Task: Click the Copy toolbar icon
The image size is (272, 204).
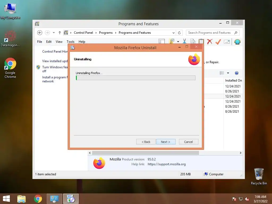Action: 193,41
